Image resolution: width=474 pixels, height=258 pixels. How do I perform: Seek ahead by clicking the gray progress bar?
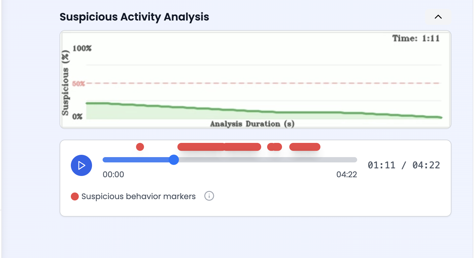(265, 160)
